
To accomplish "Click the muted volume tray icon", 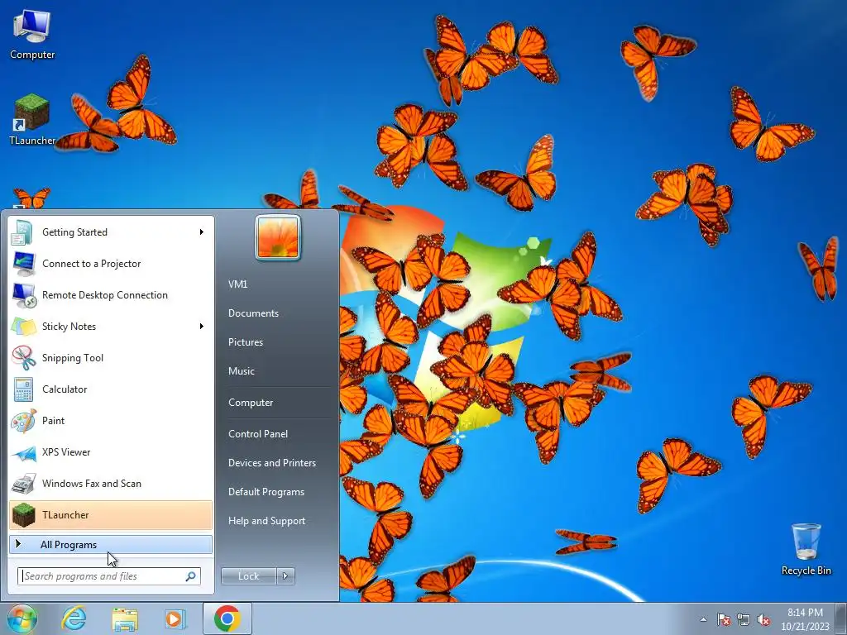I will coord(763,619).
